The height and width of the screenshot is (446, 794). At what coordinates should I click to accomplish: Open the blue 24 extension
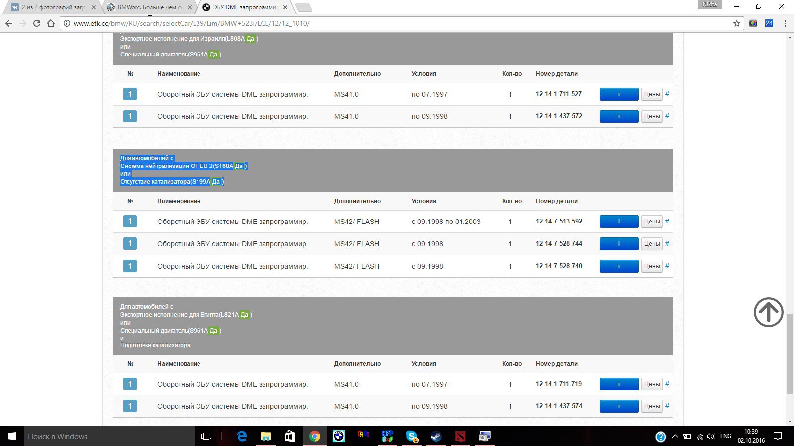tap(769, 23)
